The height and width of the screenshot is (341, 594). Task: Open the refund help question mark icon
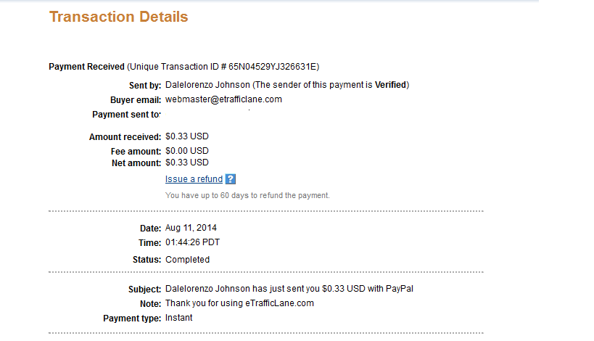click(231, 178)
